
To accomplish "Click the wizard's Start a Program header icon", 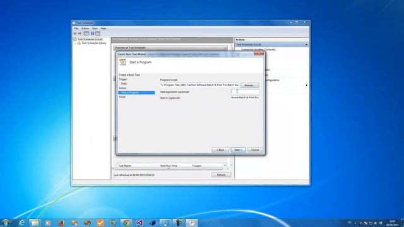I will (122, 62).
